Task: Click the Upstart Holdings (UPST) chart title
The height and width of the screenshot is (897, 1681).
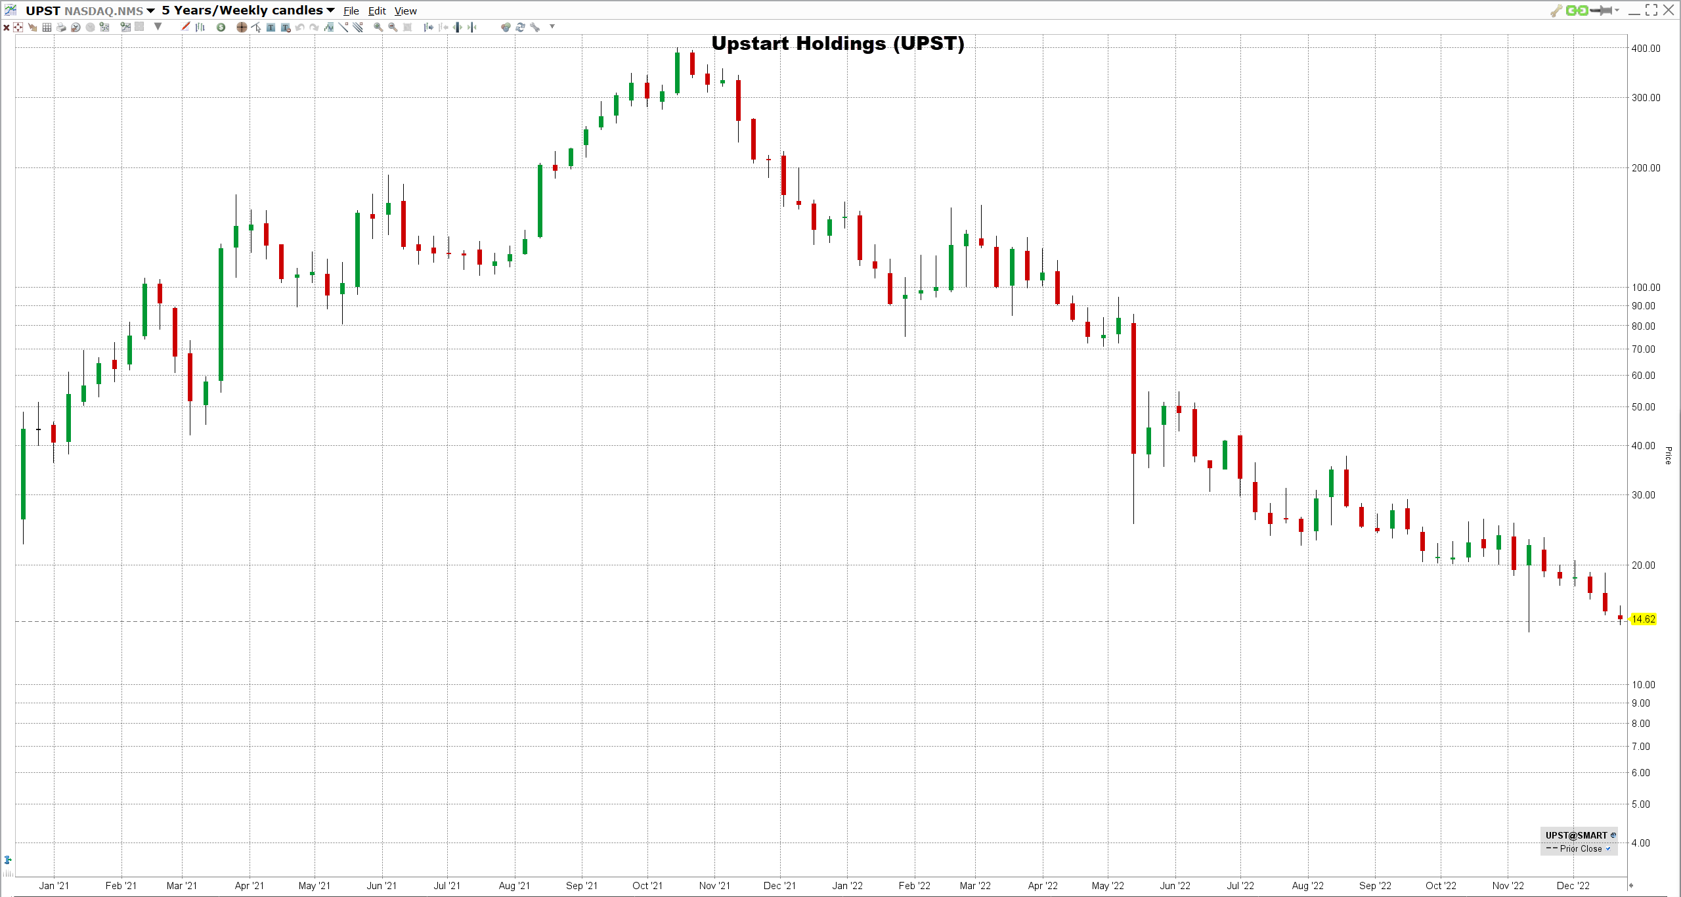Action: [x=838, y=43]
